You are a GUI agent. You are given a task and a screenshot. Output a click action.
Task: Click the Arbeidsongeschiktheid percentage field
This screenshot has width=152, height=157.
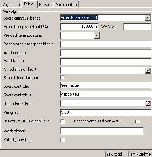click(x=79, y=26)
